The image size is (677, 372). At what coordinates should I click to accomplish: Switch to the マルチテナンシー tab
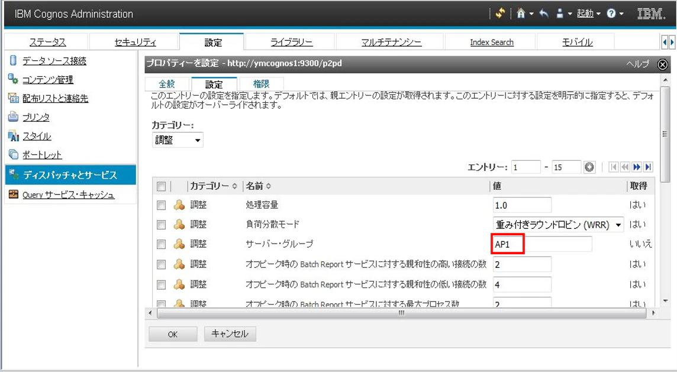click(391, 42)
